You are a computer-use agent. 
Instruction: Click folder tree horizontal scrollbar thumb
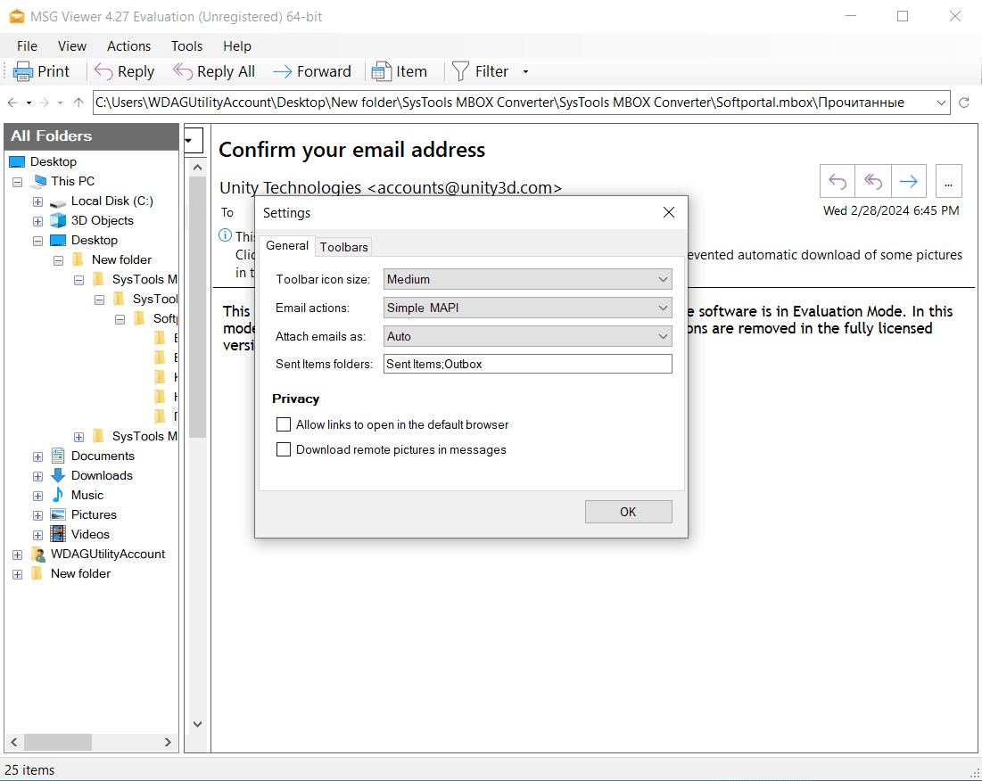58,742
